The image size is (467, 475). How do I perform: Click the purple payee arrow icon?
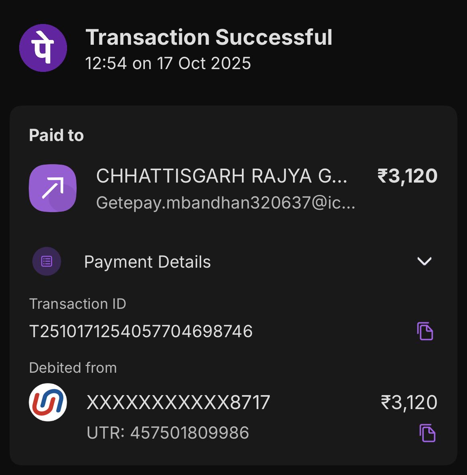click(x=53, y=188)
